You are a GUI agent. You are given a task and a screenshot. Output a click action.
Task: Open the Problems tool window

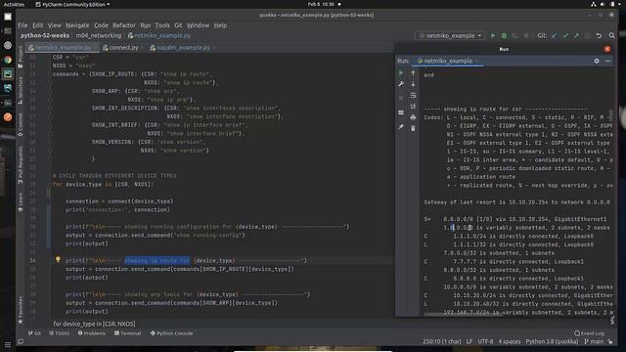(x=91, y=333)
